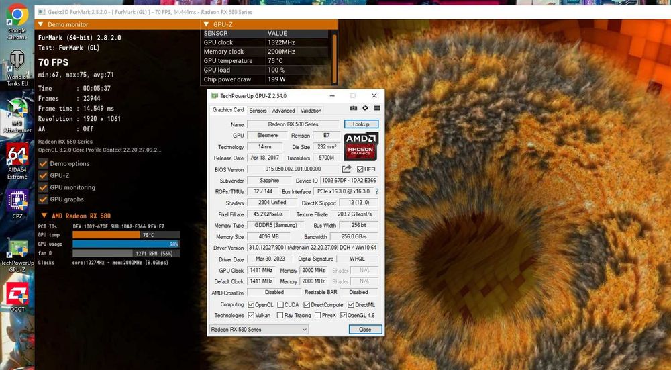Click GPU-Z title bar app icon

coord(215,96)
